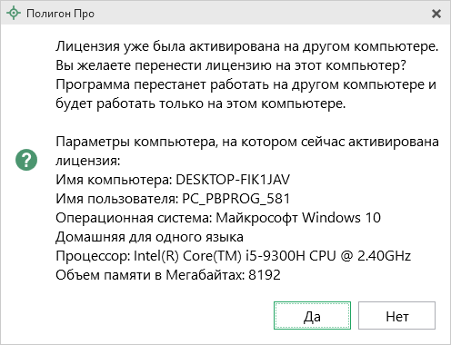Click the 'Имя пользователя:' label
Image resolution: width=451 pixels, height=345 pixels.
coord(117,199)
